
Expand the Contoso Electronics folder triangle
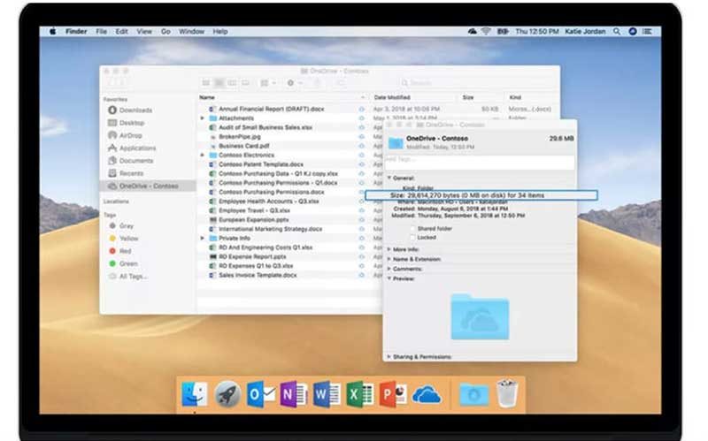(203, 156)
